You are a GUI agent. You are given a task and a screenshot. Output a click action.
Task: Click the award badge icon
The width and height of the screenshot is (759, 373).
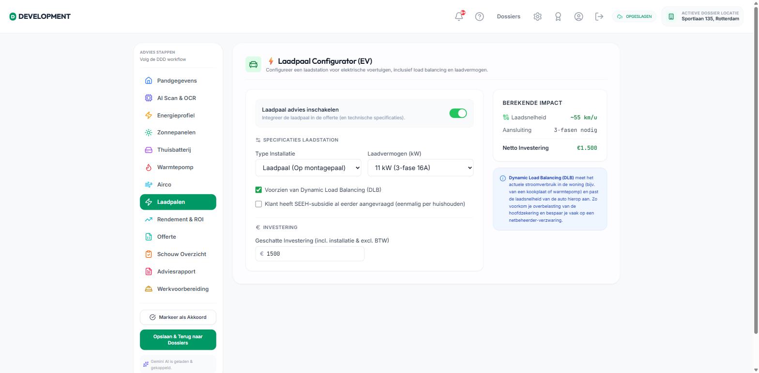(558, 16)
